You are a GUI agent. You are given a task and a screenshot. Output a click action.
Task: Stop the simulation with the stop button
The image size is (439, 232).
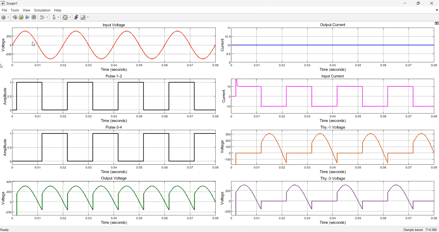[34, 17]
